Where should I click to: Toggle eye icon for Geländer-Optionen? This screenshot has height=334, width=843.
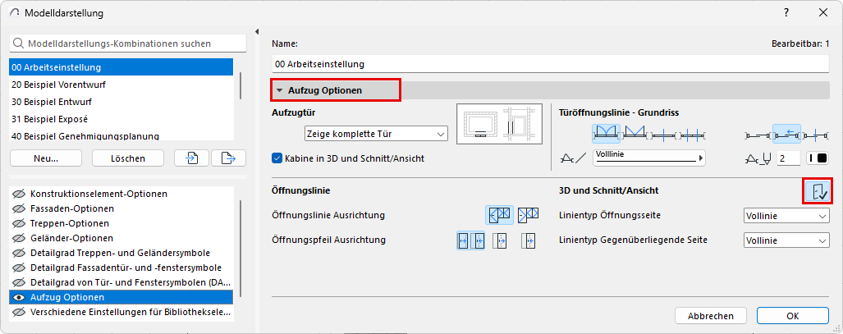(x=20, y=238)
